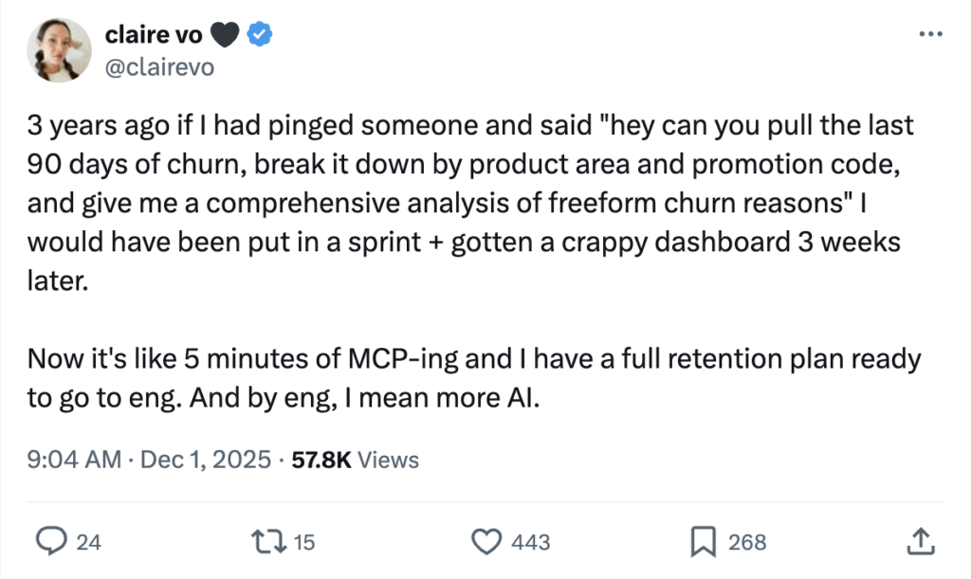Like the post with the heart icon
The width and height of the screenshot is (971, 579).
(x=486, y=542)
